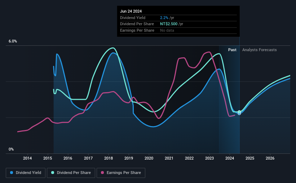Toggle the Dividend Per Share legend button
The image size is (296, 183).
click(71, 173)
